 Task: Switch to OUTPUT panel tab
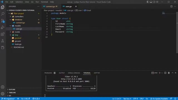(x=62, y=73)
